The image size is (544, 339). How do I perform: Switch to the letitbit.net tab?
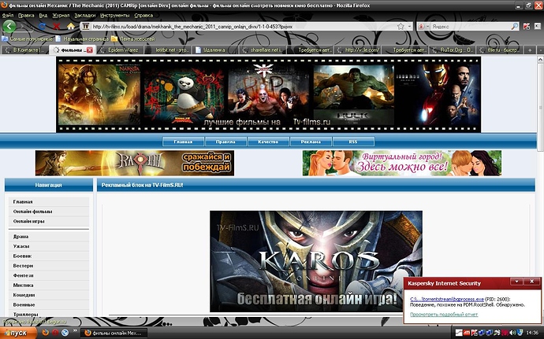[x=168, y=50]
